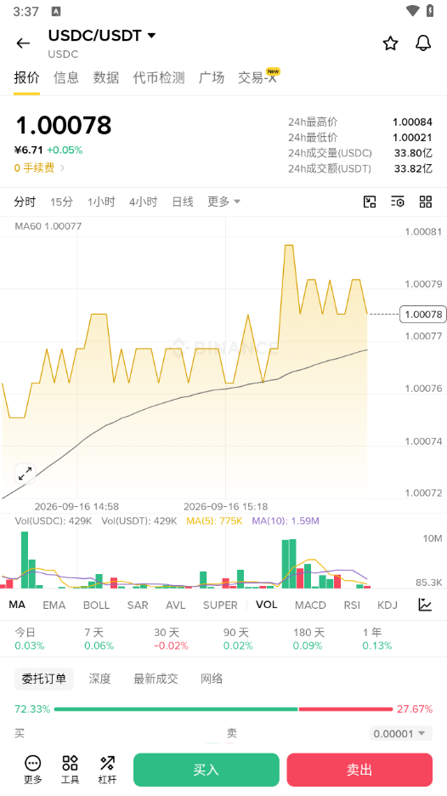This screenshot has width=447, height=796.
Task: Tap the 30天 -0.02% performance
Action: click(x=171, y=639)
